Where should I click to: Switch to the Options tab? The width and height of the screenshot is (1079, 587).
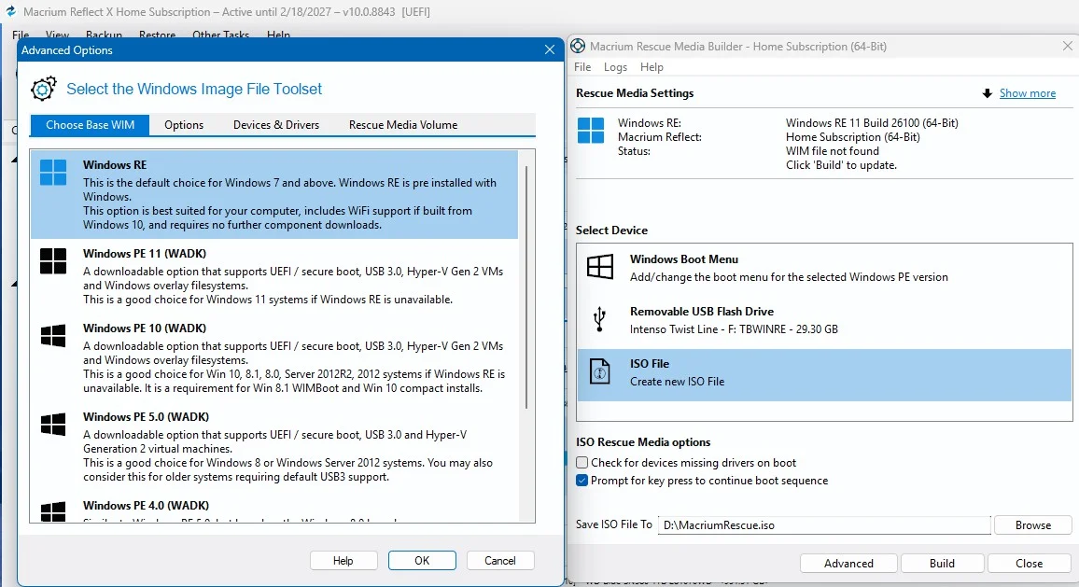coord(184,124)
